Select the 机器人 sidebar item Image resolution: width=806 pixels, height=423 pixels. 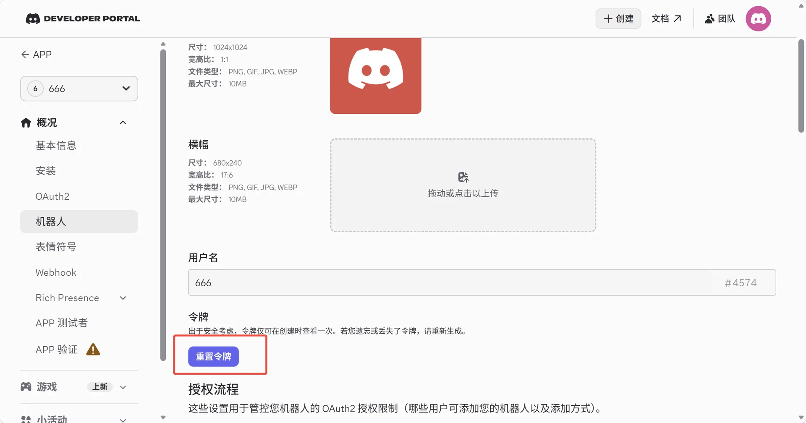click(x=79, y=222)
